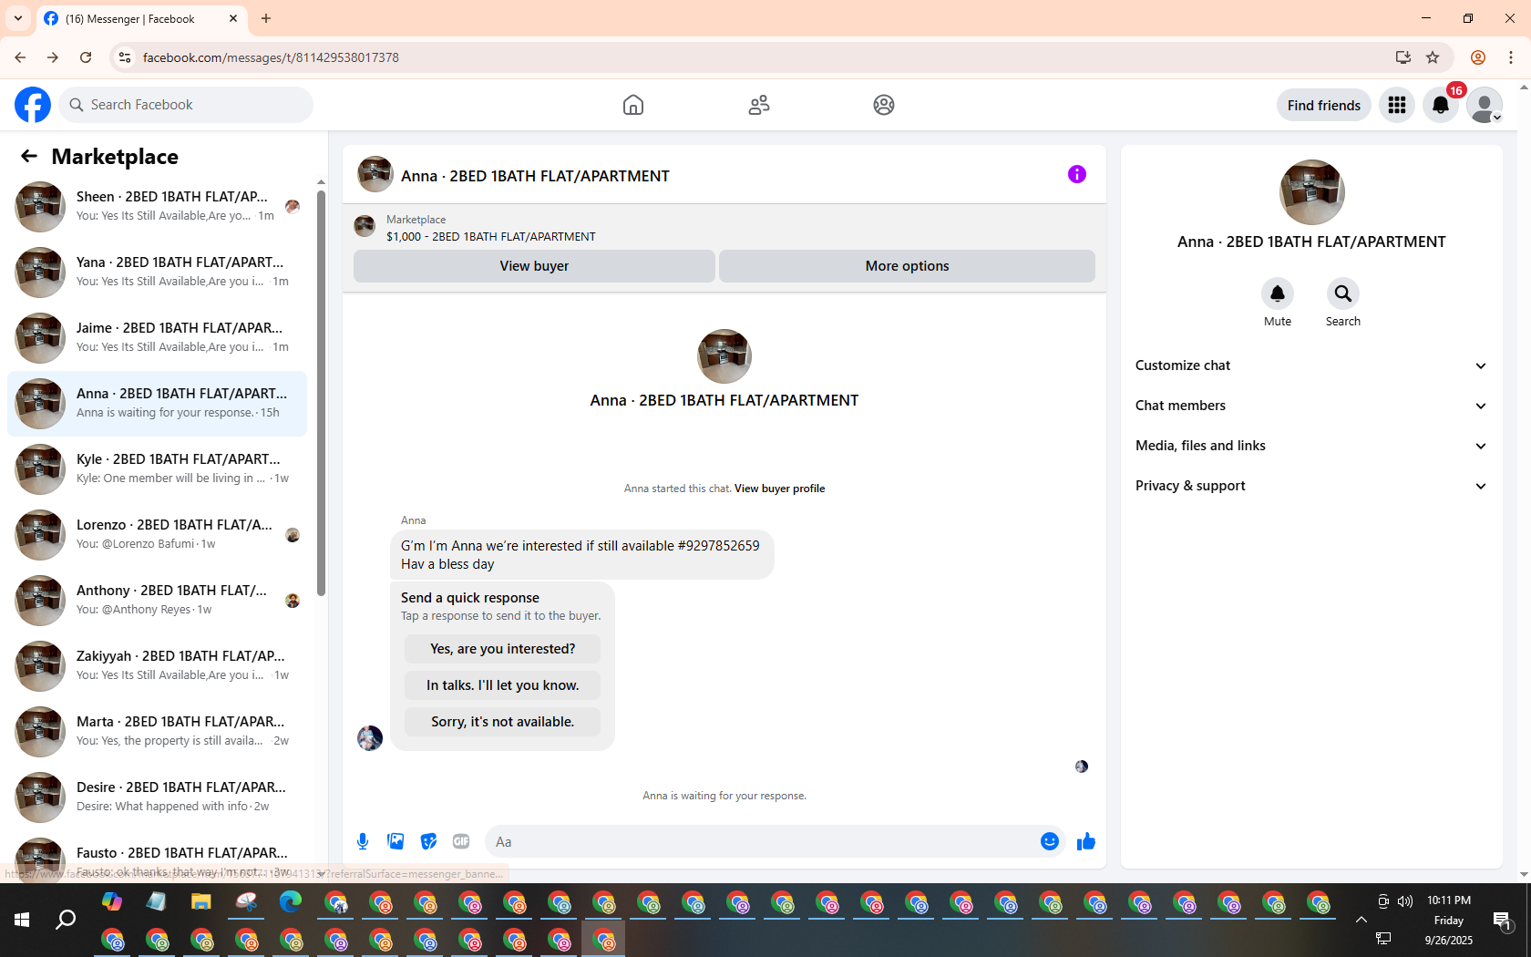This screenshot has width=1531, height=957.
Task: Mute this conversation with the bell icon
Action: tap(1278, 293)
